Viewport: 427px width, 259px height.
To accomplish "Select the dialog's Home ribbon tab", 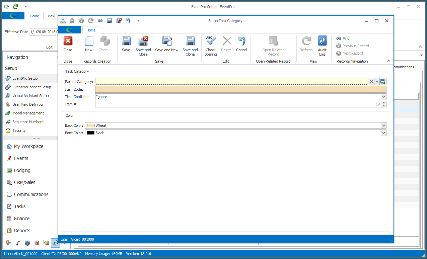I will 91,30.
